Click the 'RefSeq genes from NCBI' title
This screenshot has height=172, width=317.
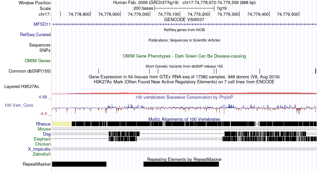(184, 30)
